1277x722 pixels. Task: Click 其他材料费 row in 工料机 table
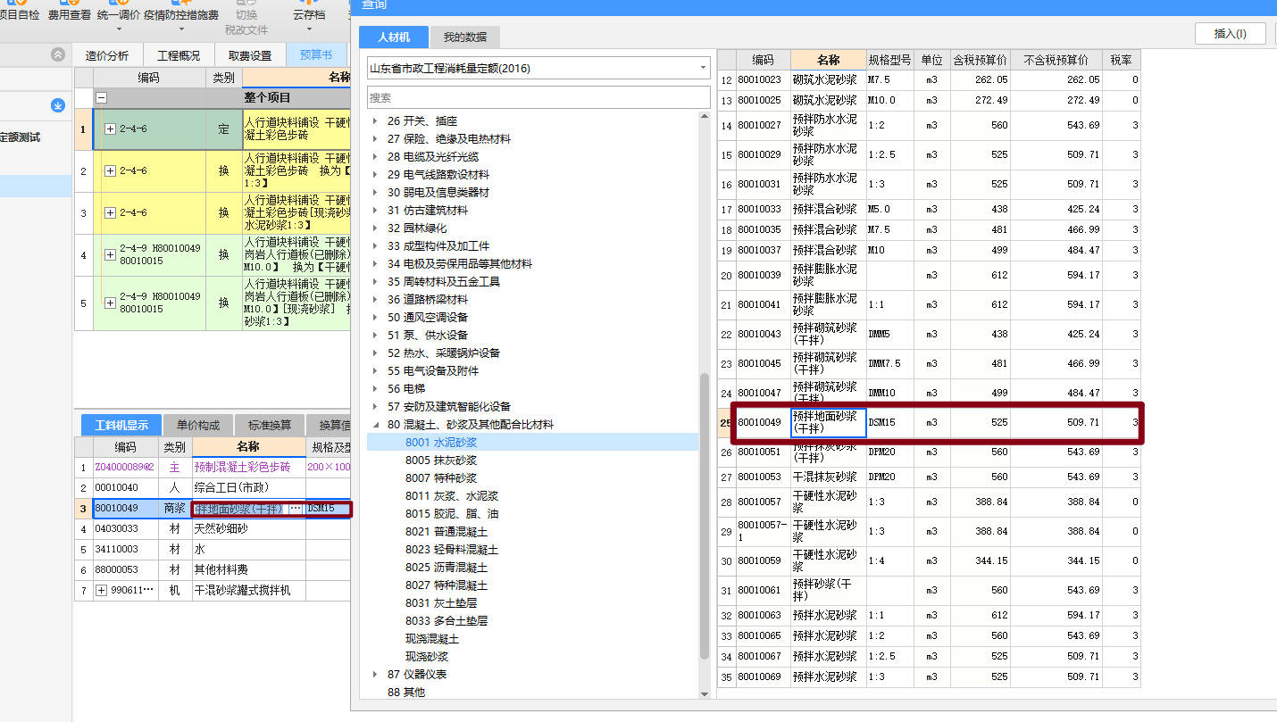pyautogui.click(x=213, y=570)
